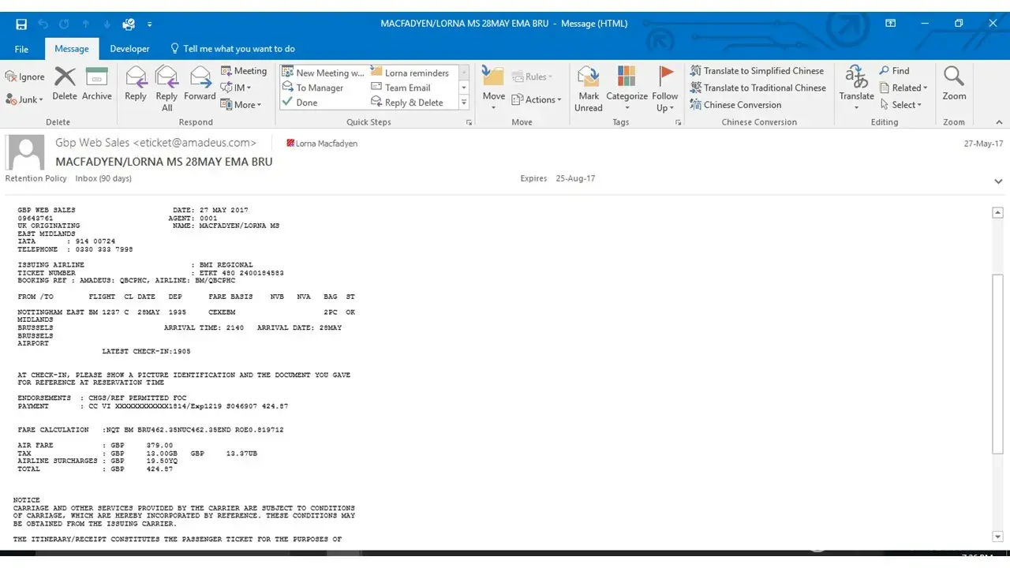1010x568 pixels.
Task: Expand the message header chevron
Action: coord(999,181)
